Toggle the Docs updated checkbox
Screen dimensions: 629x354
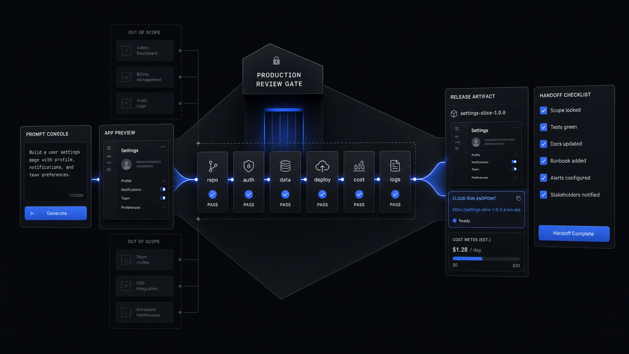click(544, 144)
